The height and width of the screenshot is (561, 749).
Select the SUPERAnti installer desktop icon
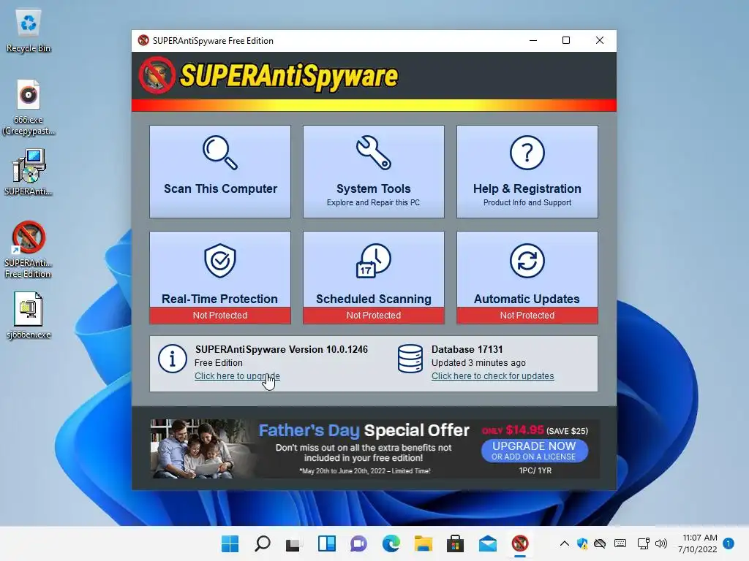pyautogui.click(x=29, y=172)
